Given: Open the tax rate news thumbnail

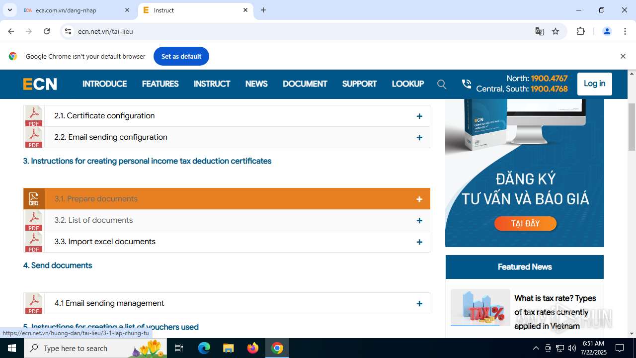Looking at the screenshot, I should tap(480, 307).
